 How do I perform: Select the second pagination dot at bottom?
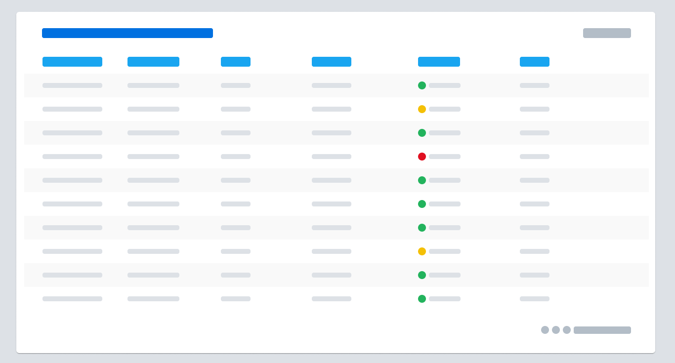[556, 330]
